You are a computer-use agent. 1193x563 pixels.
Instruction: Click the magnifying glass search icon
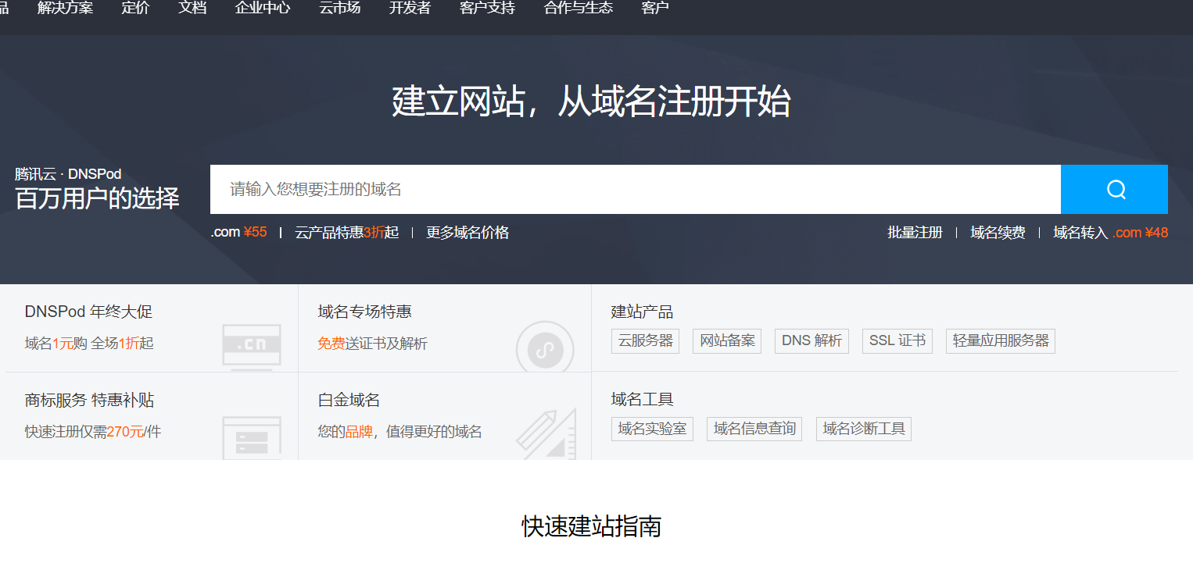[1113, 189]
